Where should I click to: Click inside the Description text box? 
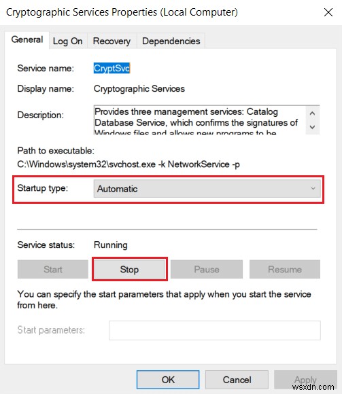(200, 120)
